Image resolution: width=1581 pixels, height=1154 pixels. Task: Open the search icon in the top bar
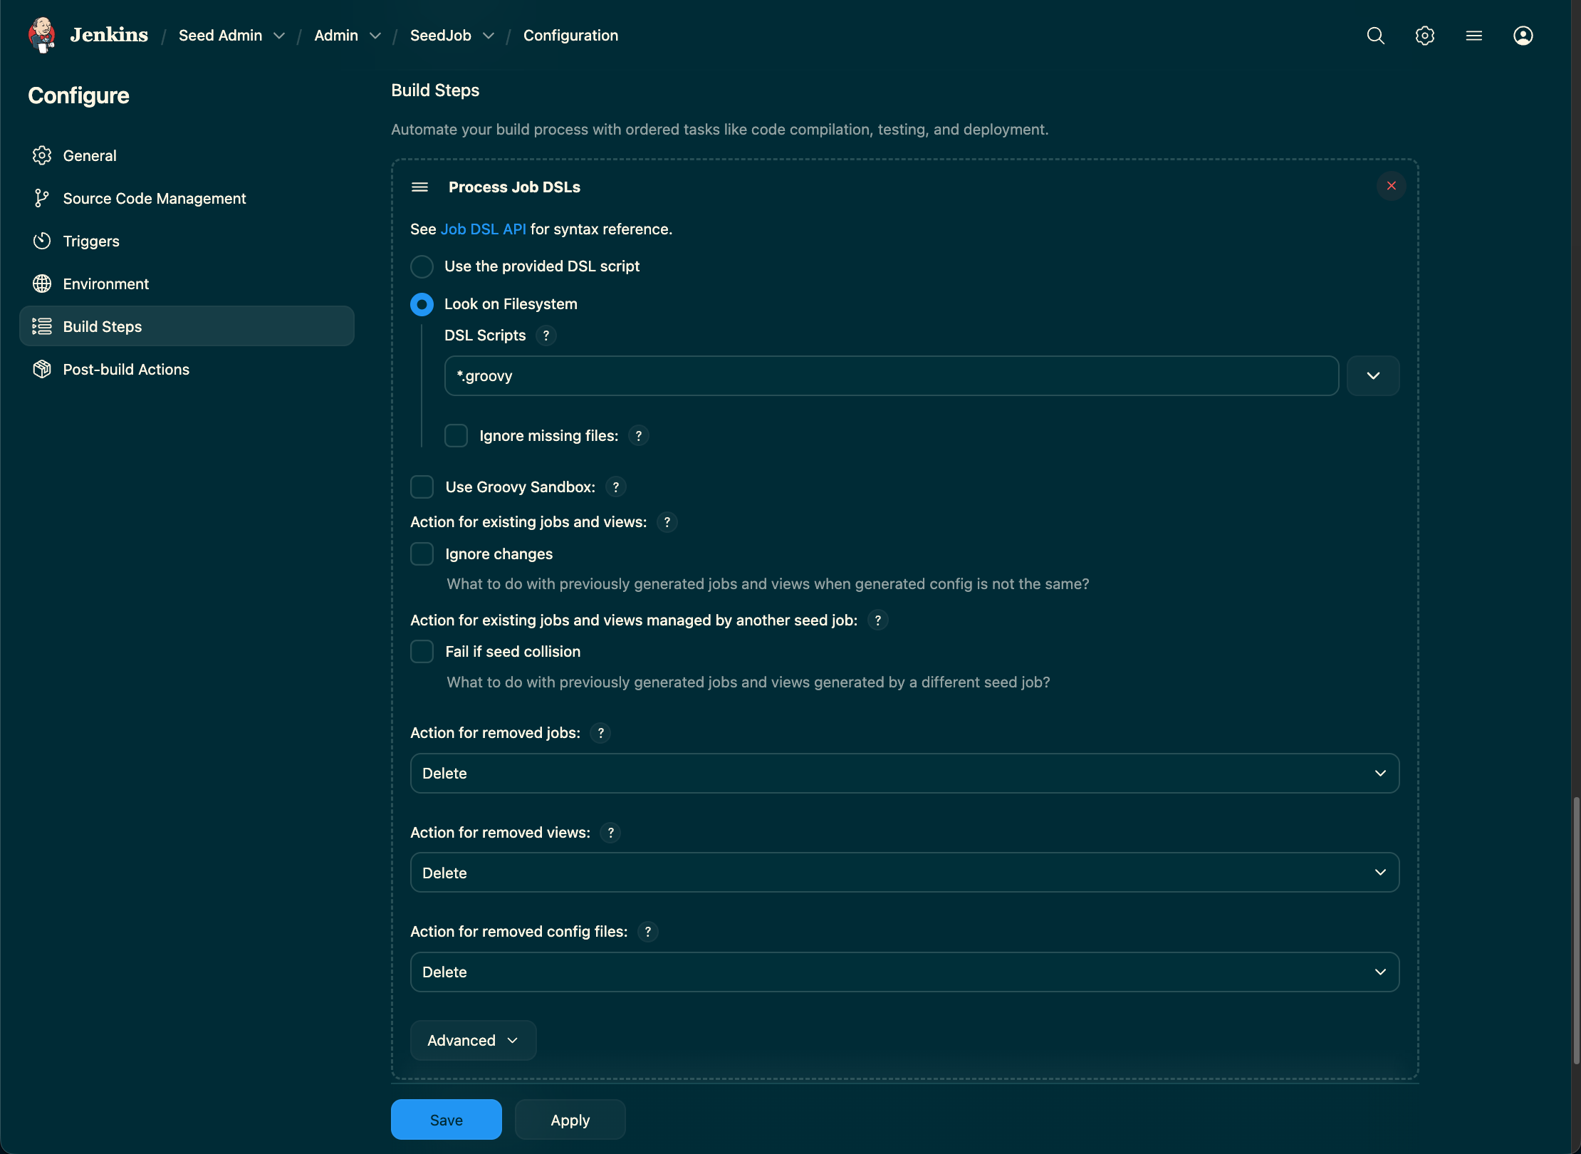[x=1375, y=35]
